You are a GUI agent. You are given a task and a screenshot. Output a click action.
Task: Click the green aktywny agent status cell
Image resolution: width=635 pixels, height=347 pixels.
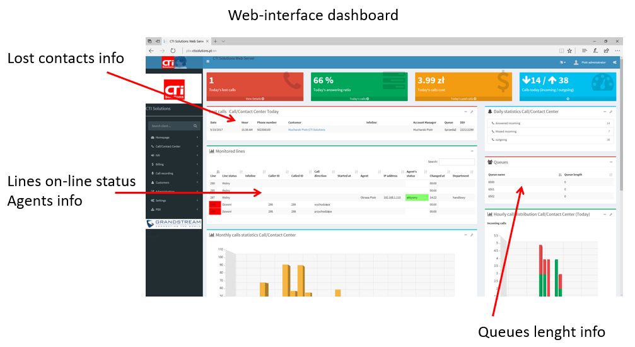click(417, 197)
